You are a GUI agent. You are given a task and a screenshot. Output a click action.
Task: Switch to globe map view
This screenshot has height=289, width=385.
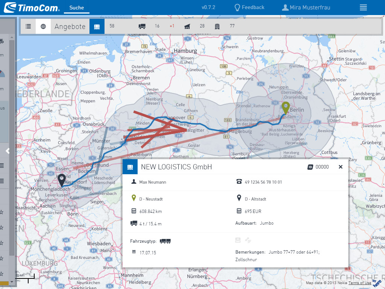coord(43,26)
